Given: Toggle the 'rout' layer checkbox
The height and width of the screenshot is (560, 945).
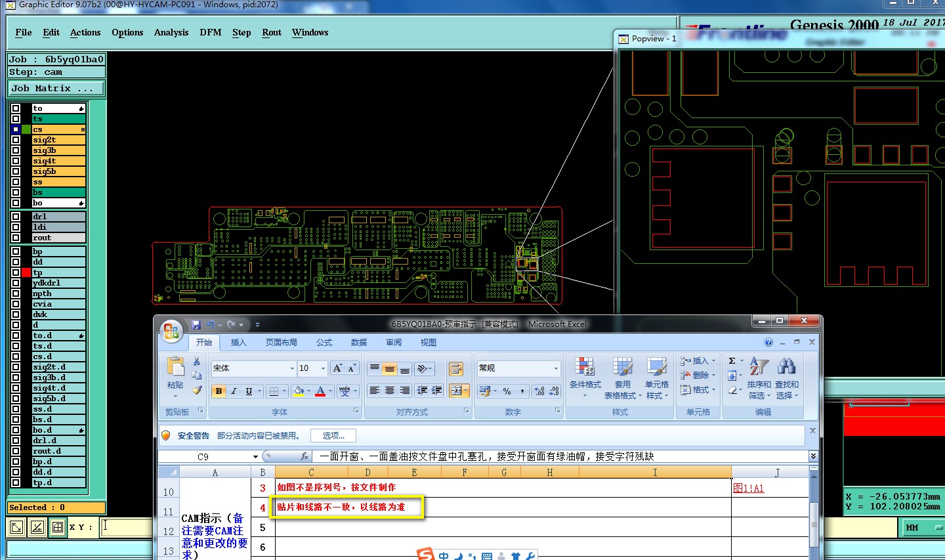Looking at the screenshot, I should point(16,238).
